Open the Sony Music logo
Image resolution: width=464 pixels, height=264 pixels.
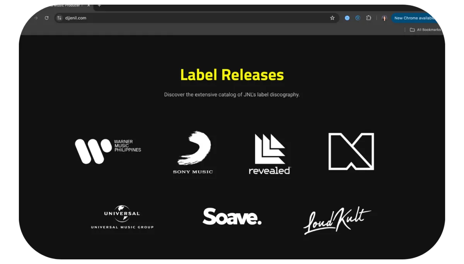coord(193,153)
